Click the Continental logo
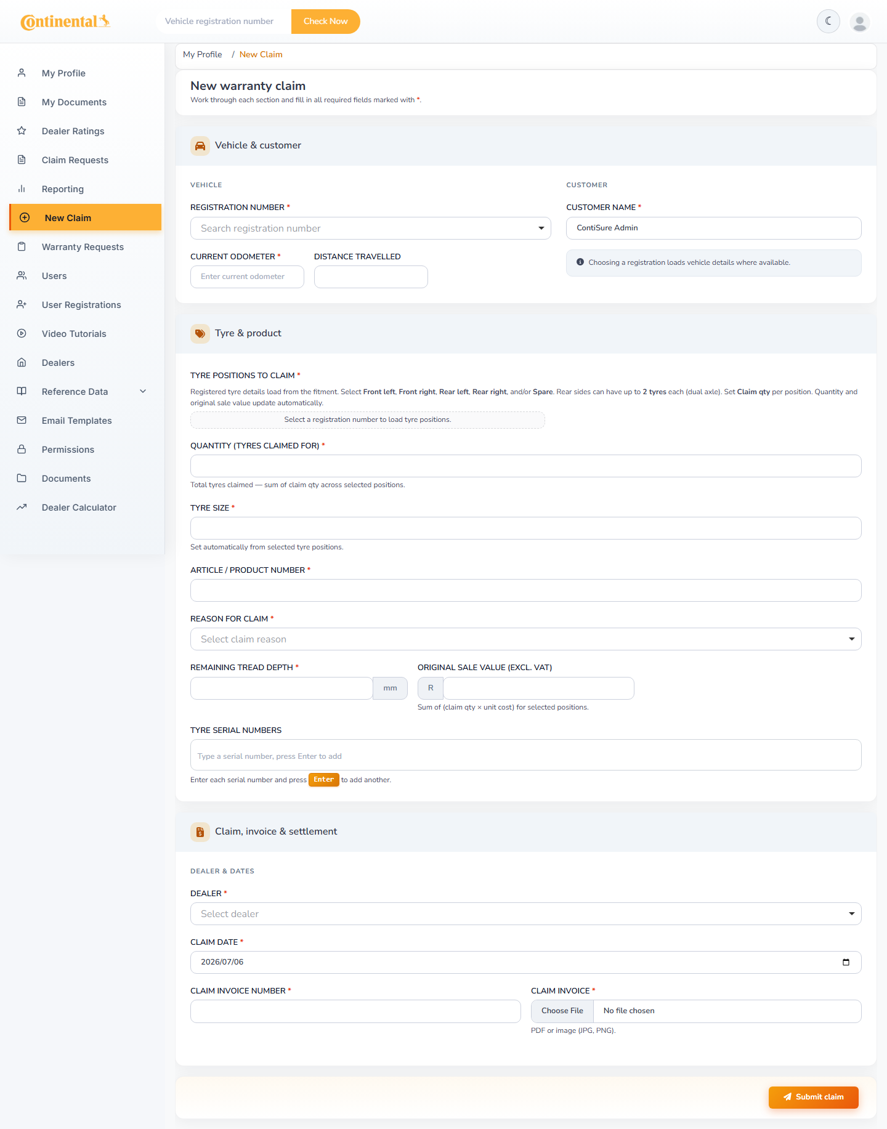This screenshot has height=1129, width=887. point(65,22)
